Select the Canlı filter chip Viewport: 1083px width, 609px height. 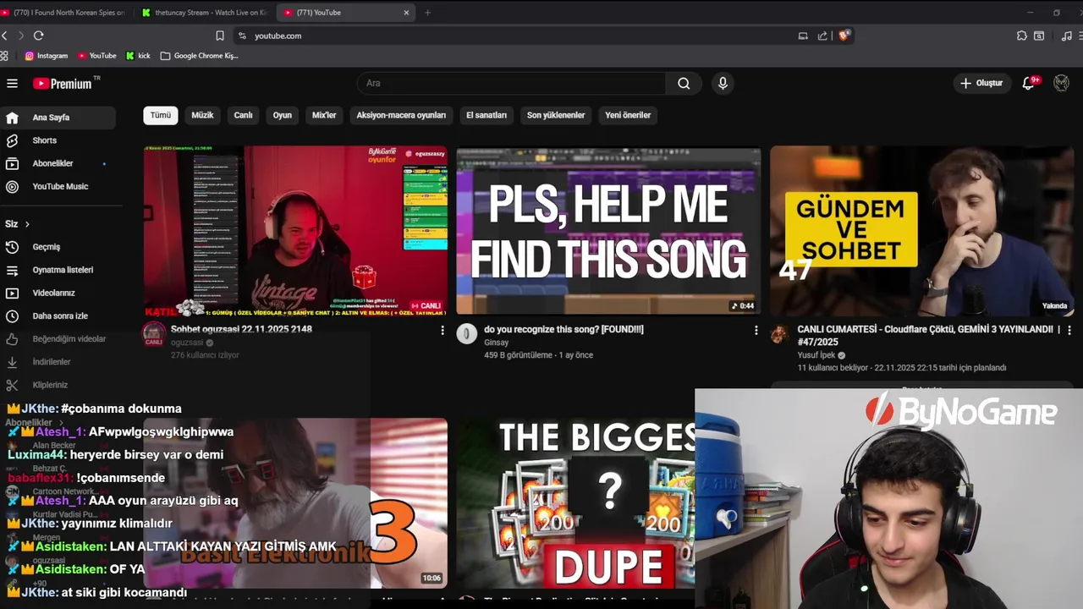pos(243,115)
